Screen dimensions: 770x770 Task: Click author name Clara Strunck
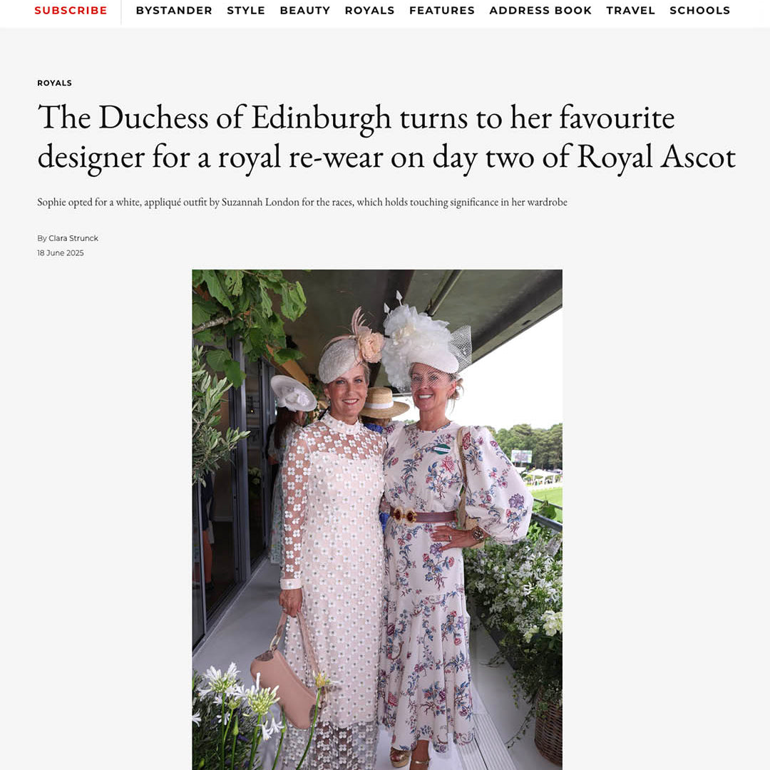click(73, 238)
